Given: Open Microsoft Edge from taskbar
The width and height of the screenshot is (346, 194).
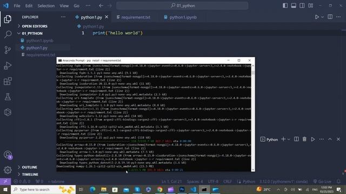Looking at the screenshot, I should click(92, 189).
